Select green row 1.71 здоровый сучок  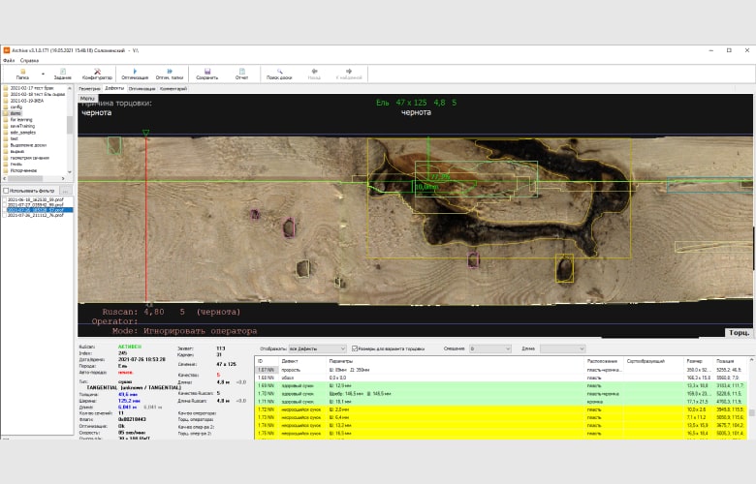point(501,401)
